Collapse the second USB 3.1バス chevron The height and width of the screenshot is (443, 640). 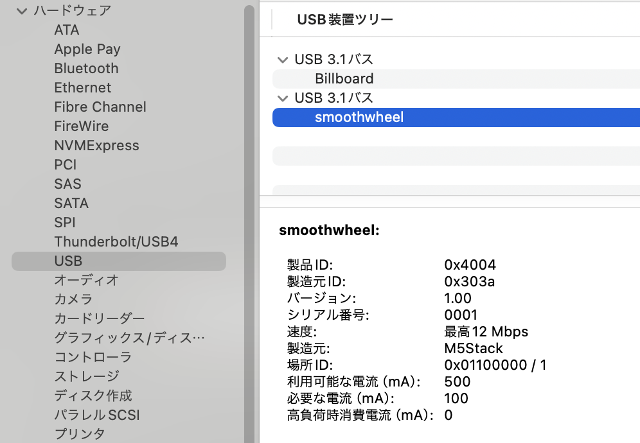[x=283, y=98]
